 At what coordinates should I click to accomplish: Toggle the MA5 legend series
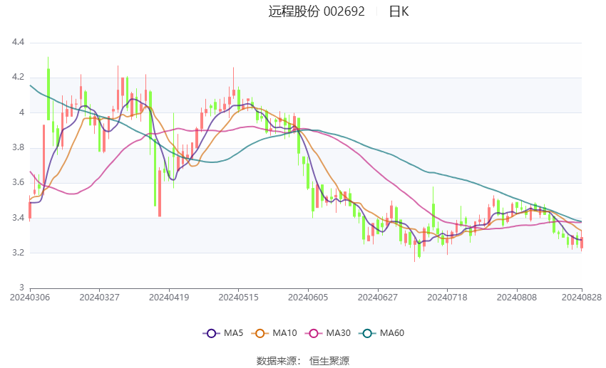pyautogui.click(x=223, y=333)
